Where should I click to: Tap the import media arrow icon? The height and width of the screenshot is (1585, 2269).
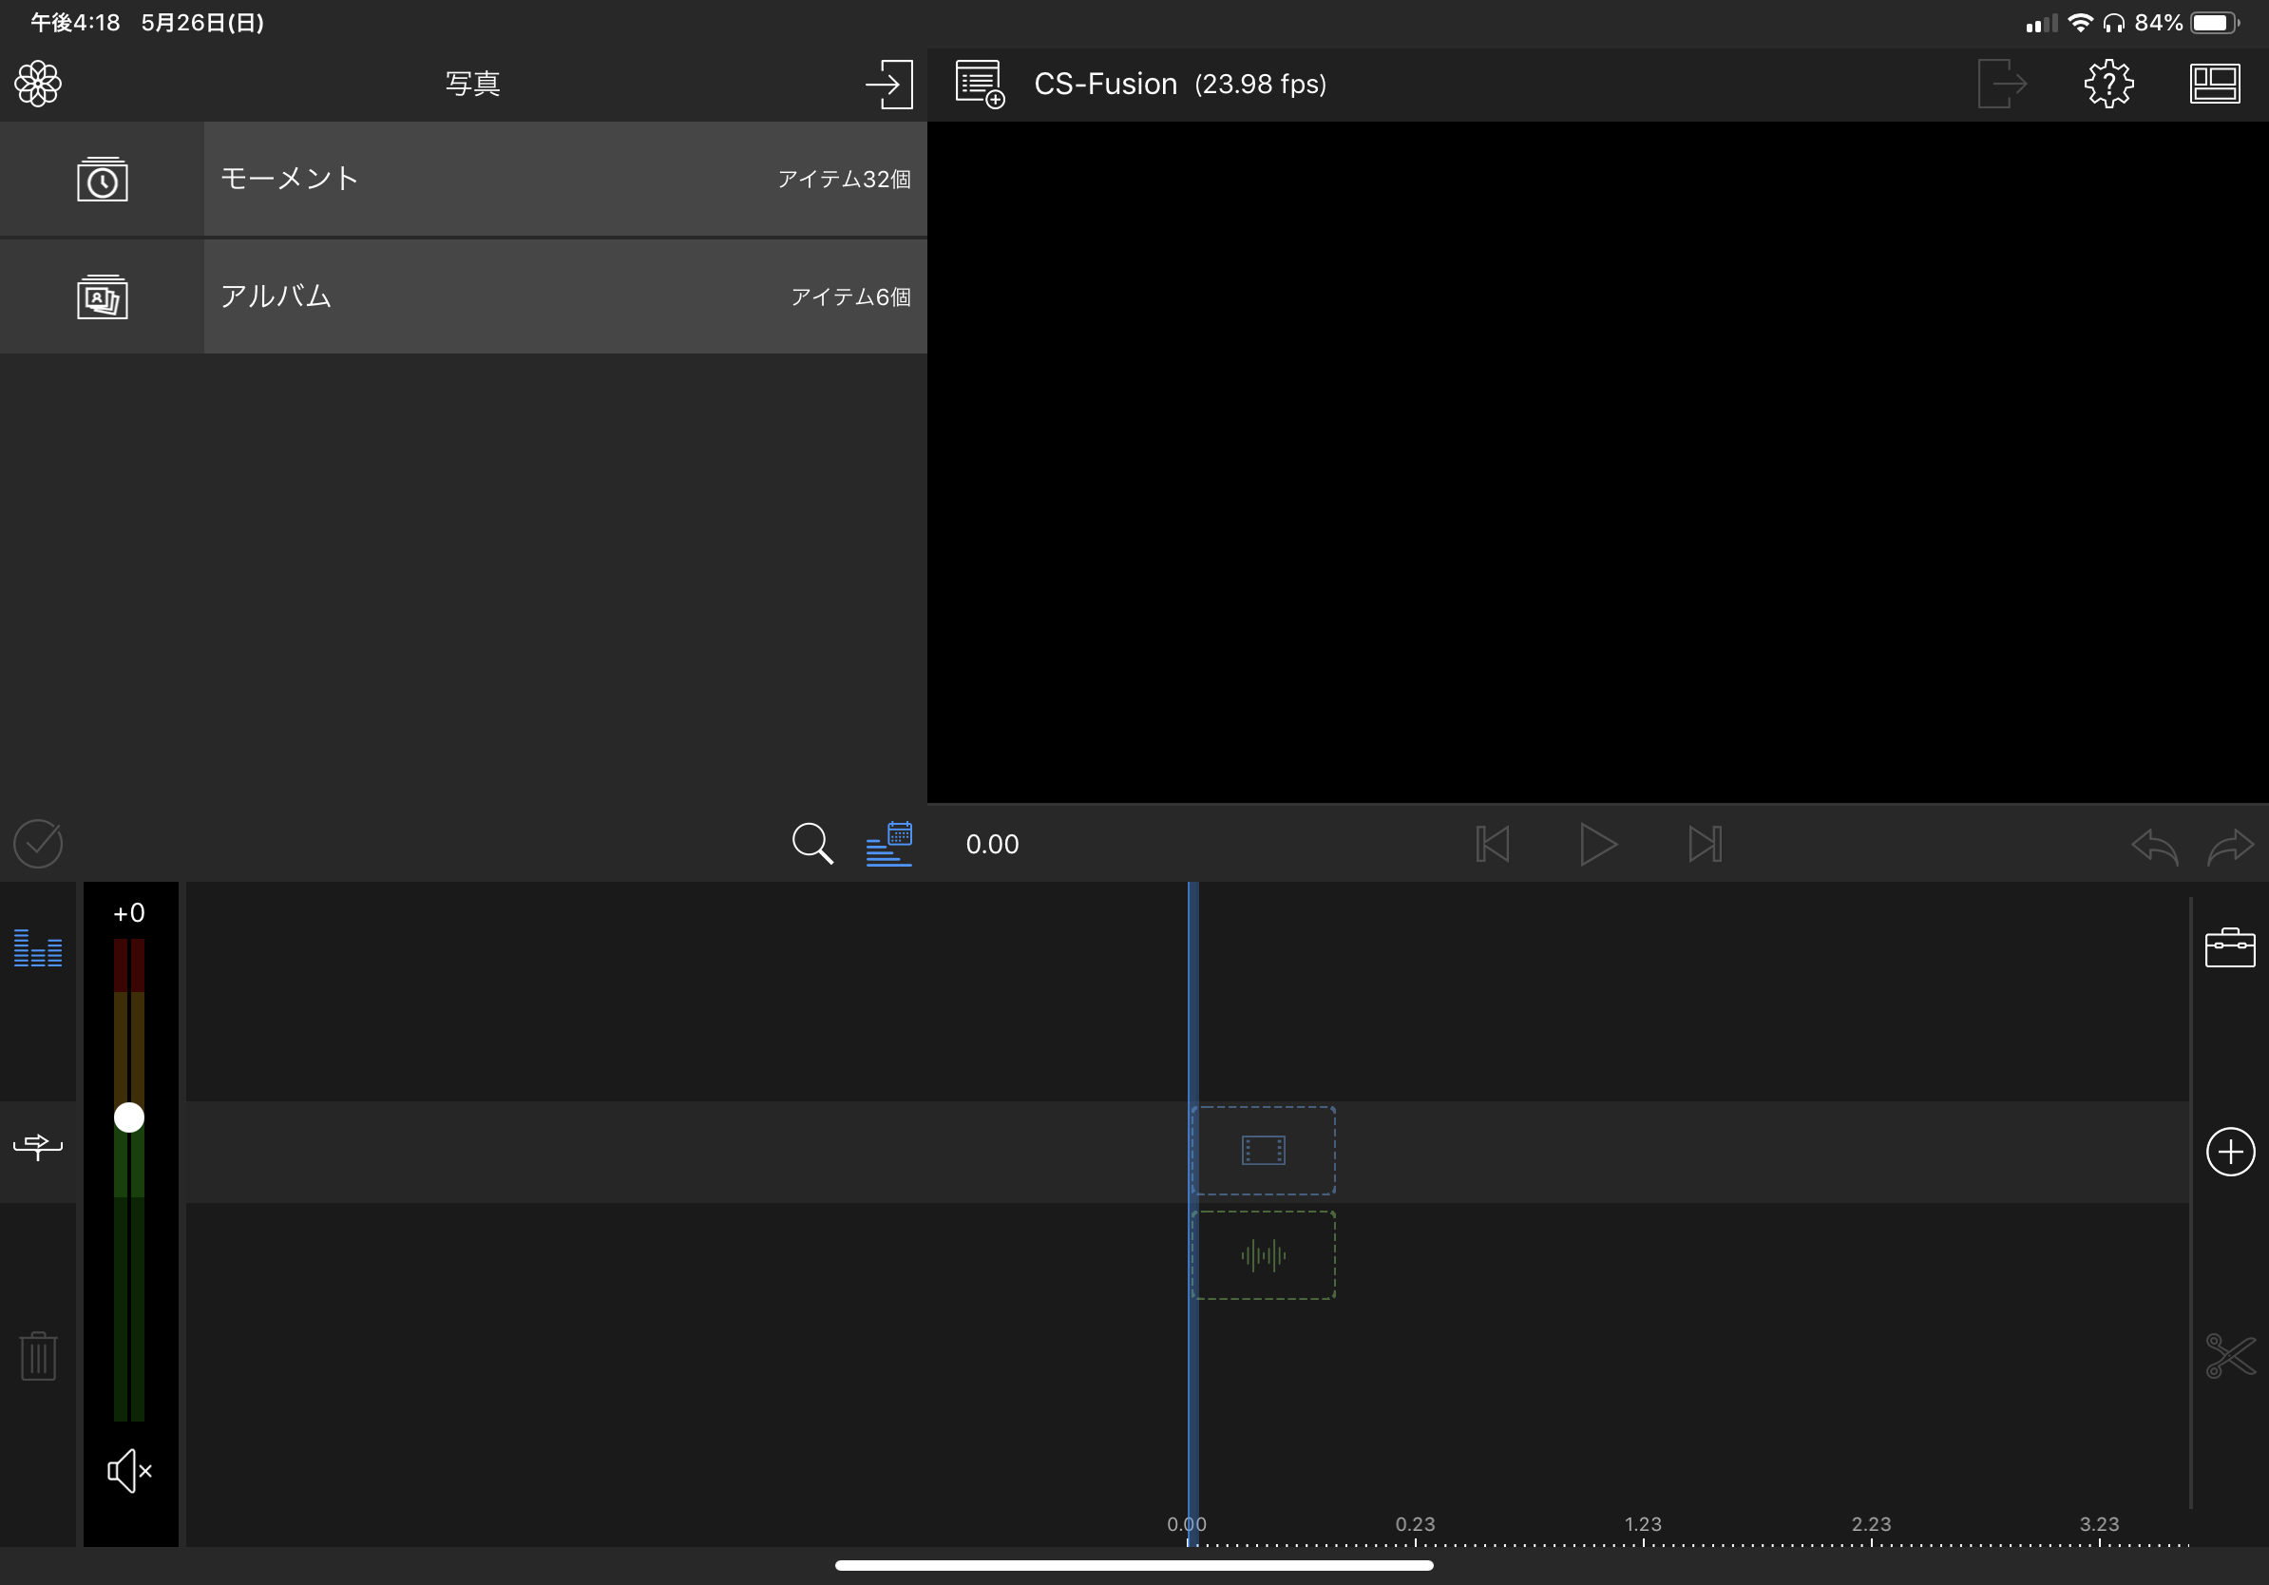click(x=888, y=84)
